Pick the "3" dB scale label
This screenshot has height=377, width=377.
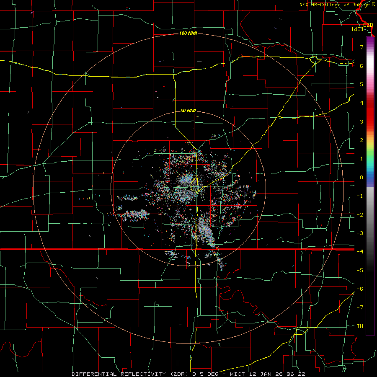[362, 121]
